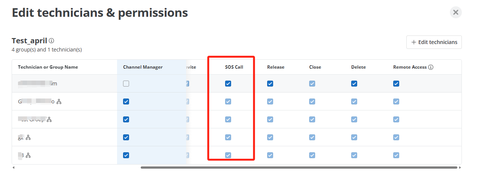Click the left scroll arrow of the horizontal scrollbar
The width and height of the screenshot is (484, 175).
14,168
